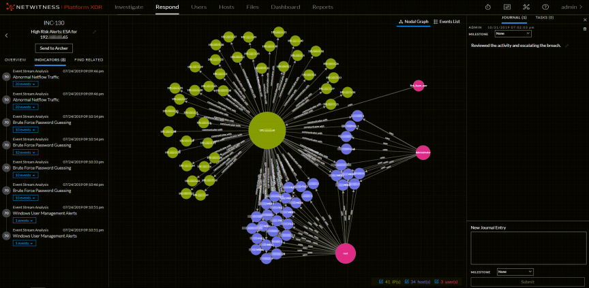The height and width of the screenshot is (288, 589).
Task: Open Milestone dropdown of existing journal entry
Action: (513, 34)
